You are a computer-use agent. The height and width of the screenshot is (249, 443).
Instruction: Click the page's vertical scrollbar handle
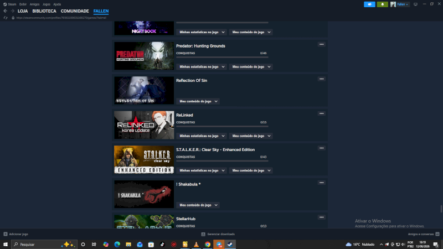tap(441, 209)
